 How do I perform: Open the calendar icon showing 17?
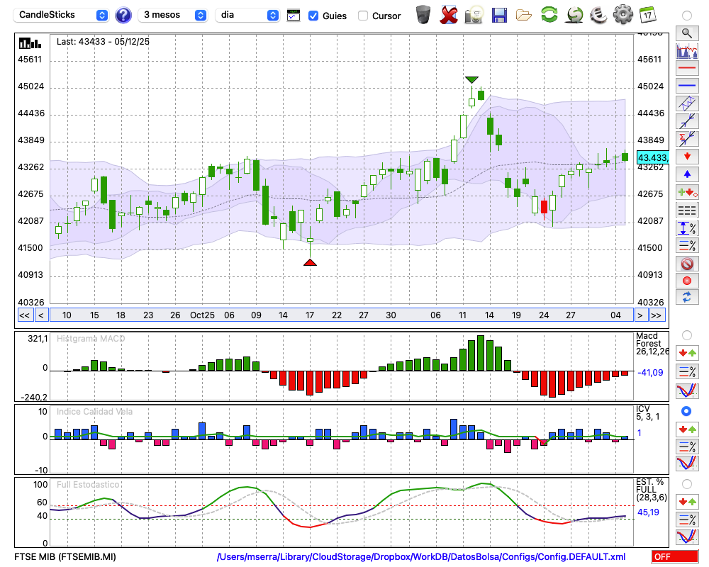[x=647, y=15]
